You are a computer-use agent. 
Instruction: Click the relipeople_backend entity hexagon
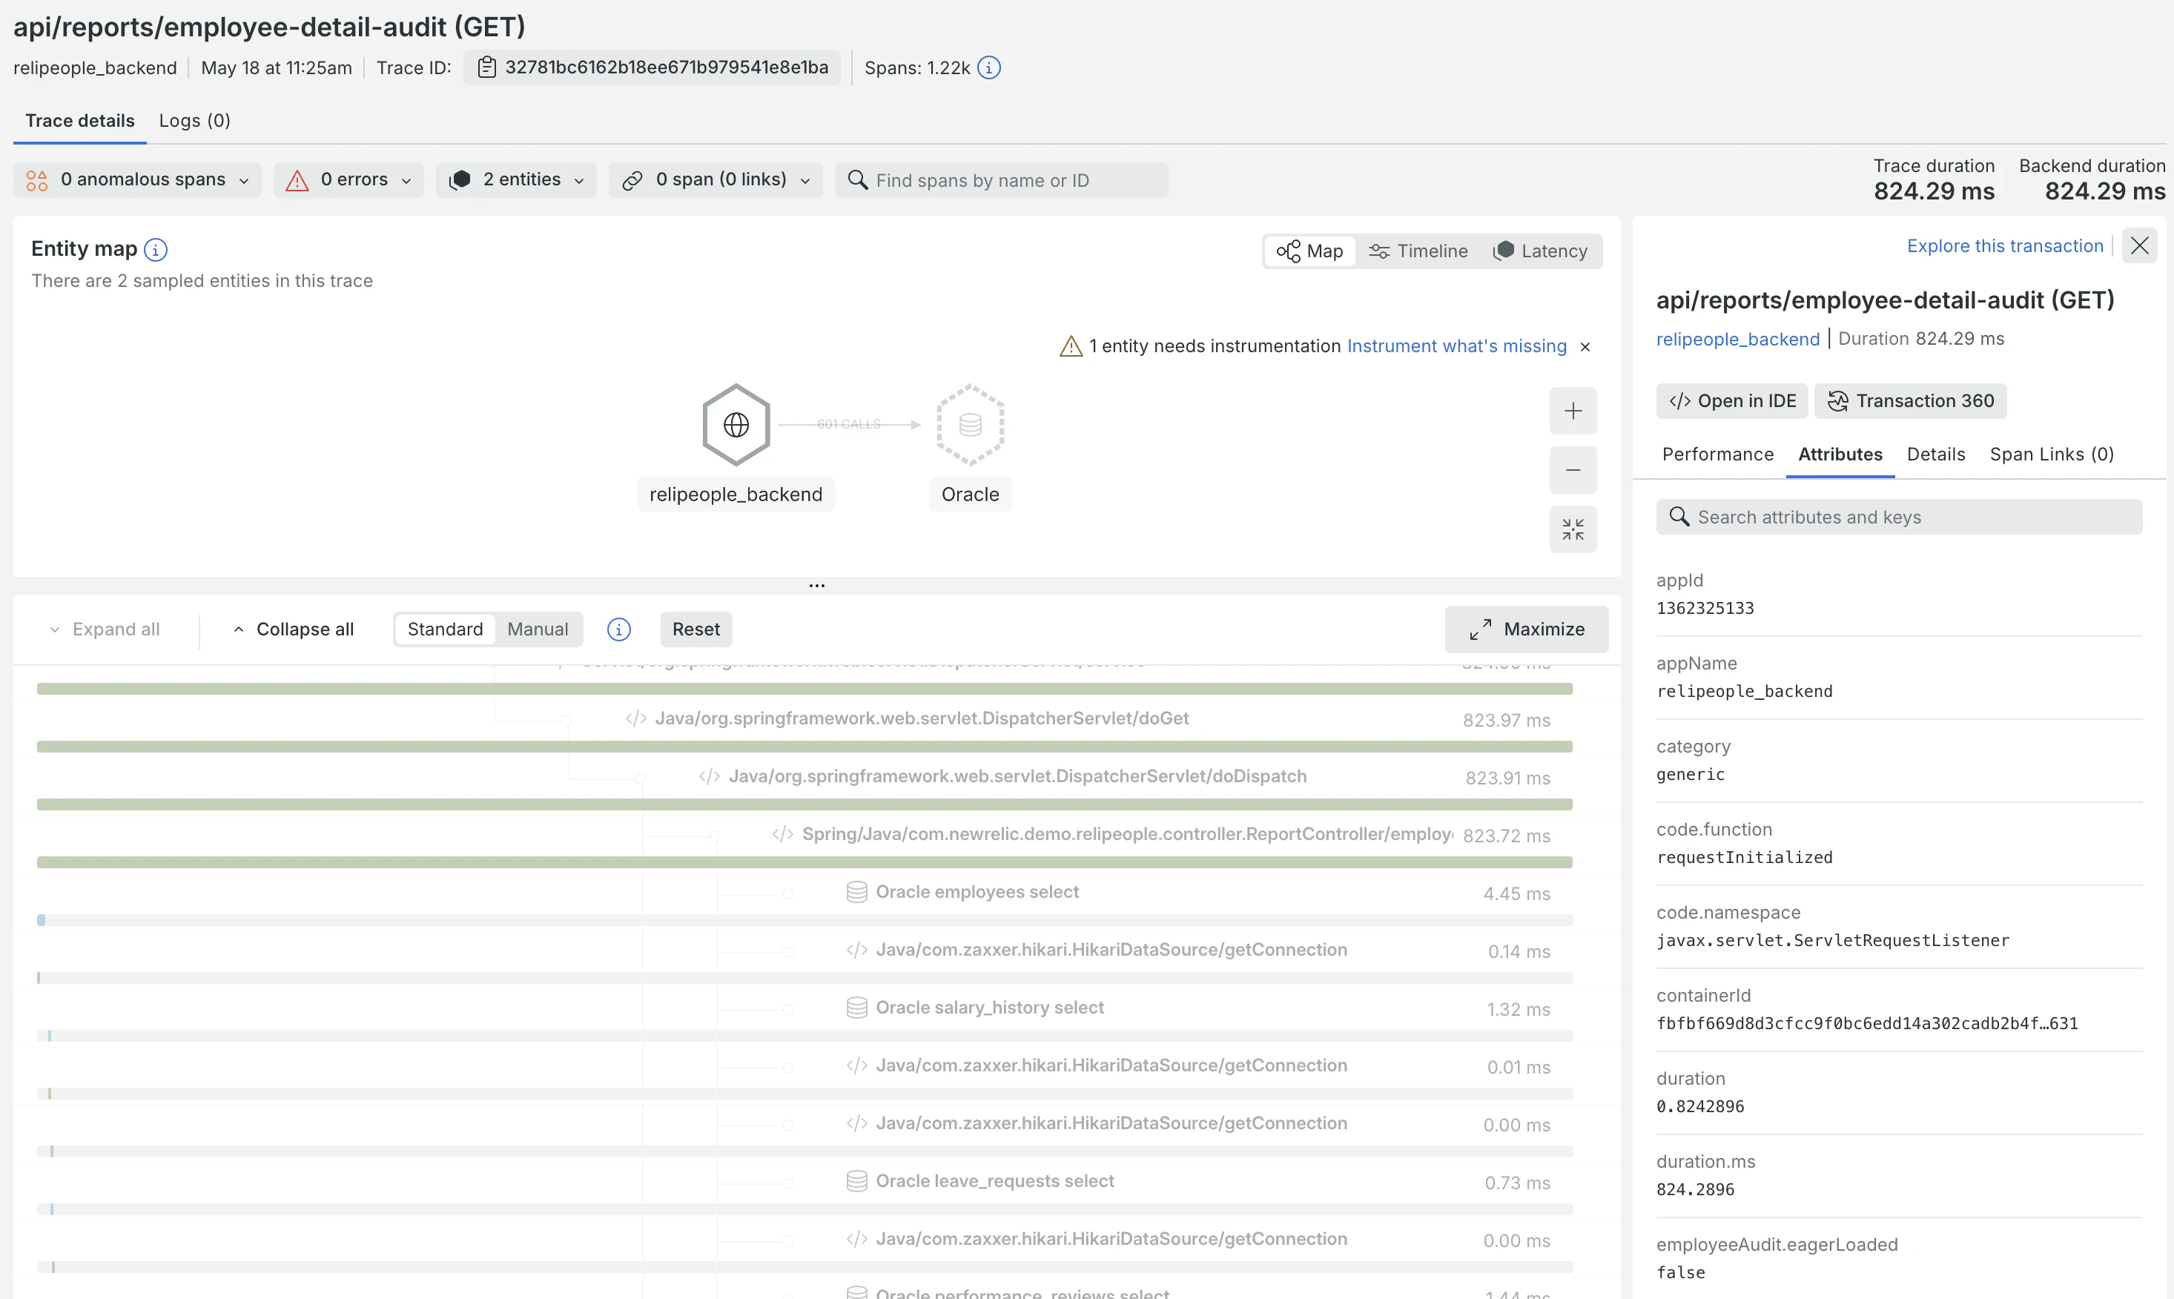(x=736, y=425)
